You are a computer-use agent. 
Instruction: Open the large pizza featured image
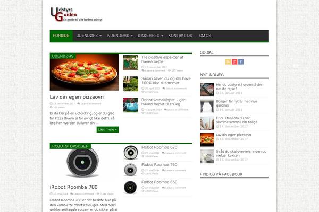tap(84, 72)
